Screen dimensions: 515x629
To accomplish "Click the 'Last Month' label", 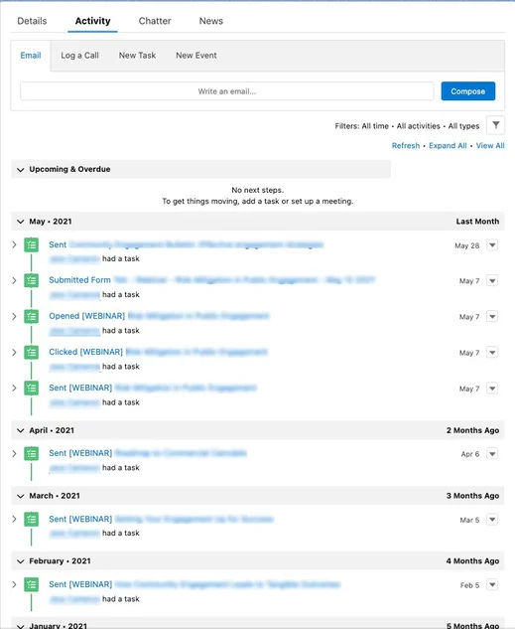I will pos(477,222).
